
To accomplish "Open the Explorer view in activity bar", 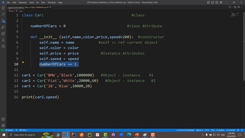I will click(3, 8).
